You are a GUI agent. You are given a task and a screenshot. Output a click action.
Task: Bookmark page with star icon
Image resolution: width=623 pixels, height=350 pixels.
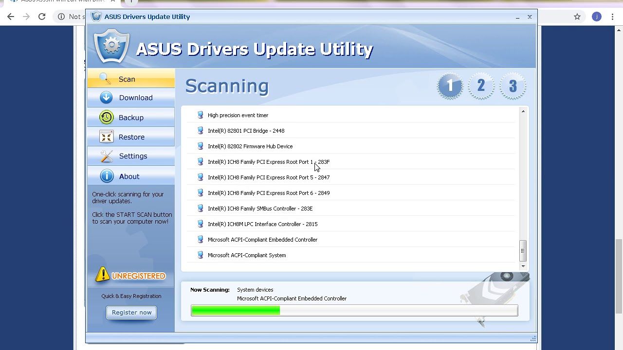577,17
